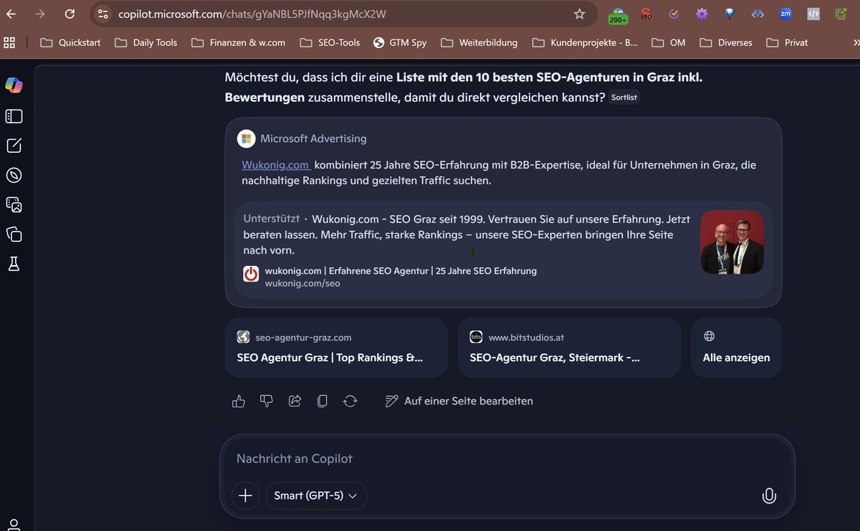Go back in browser history
This screenshot has width=860, height=531.
coord(11,14)
